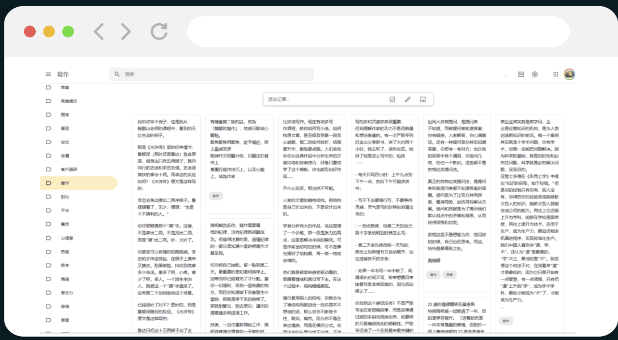Open the account avatar menu
Screen dimensions: 618x340
[x=569, y=74]
